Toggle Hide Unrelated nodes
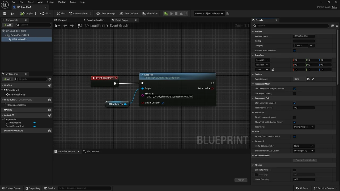340x191 pixels. (x=78, y=14)
